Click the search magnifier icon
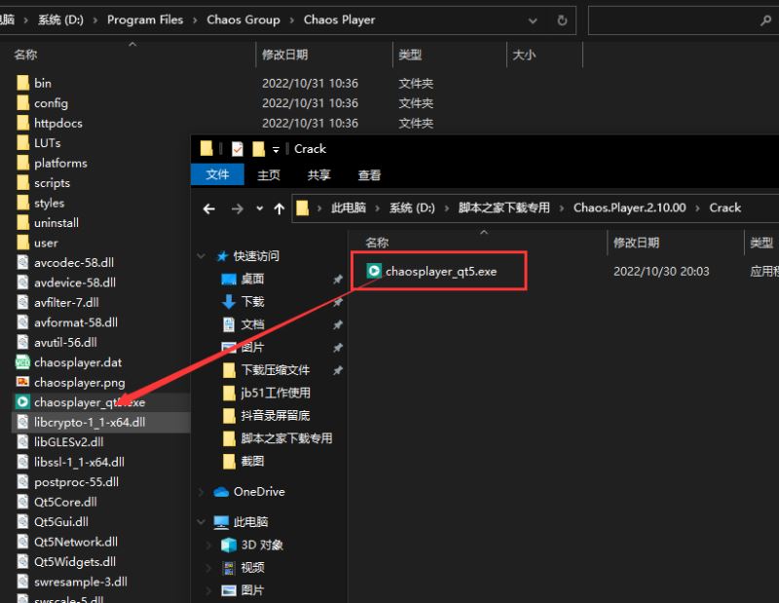The width and height of the screenshot is (779, 603). click(765, 20)
